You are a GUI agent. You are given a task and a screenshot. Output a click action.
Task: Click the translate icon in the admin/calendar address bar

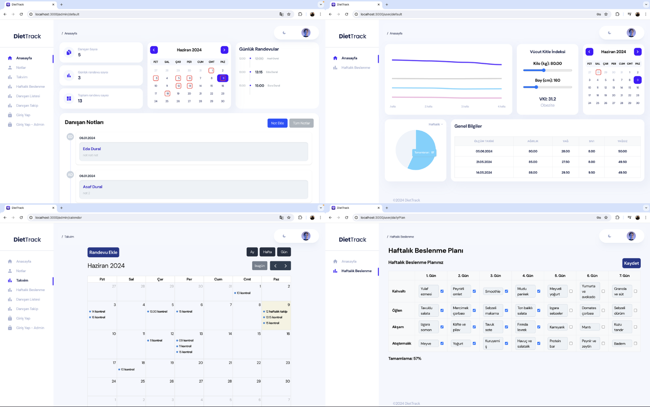281,218
